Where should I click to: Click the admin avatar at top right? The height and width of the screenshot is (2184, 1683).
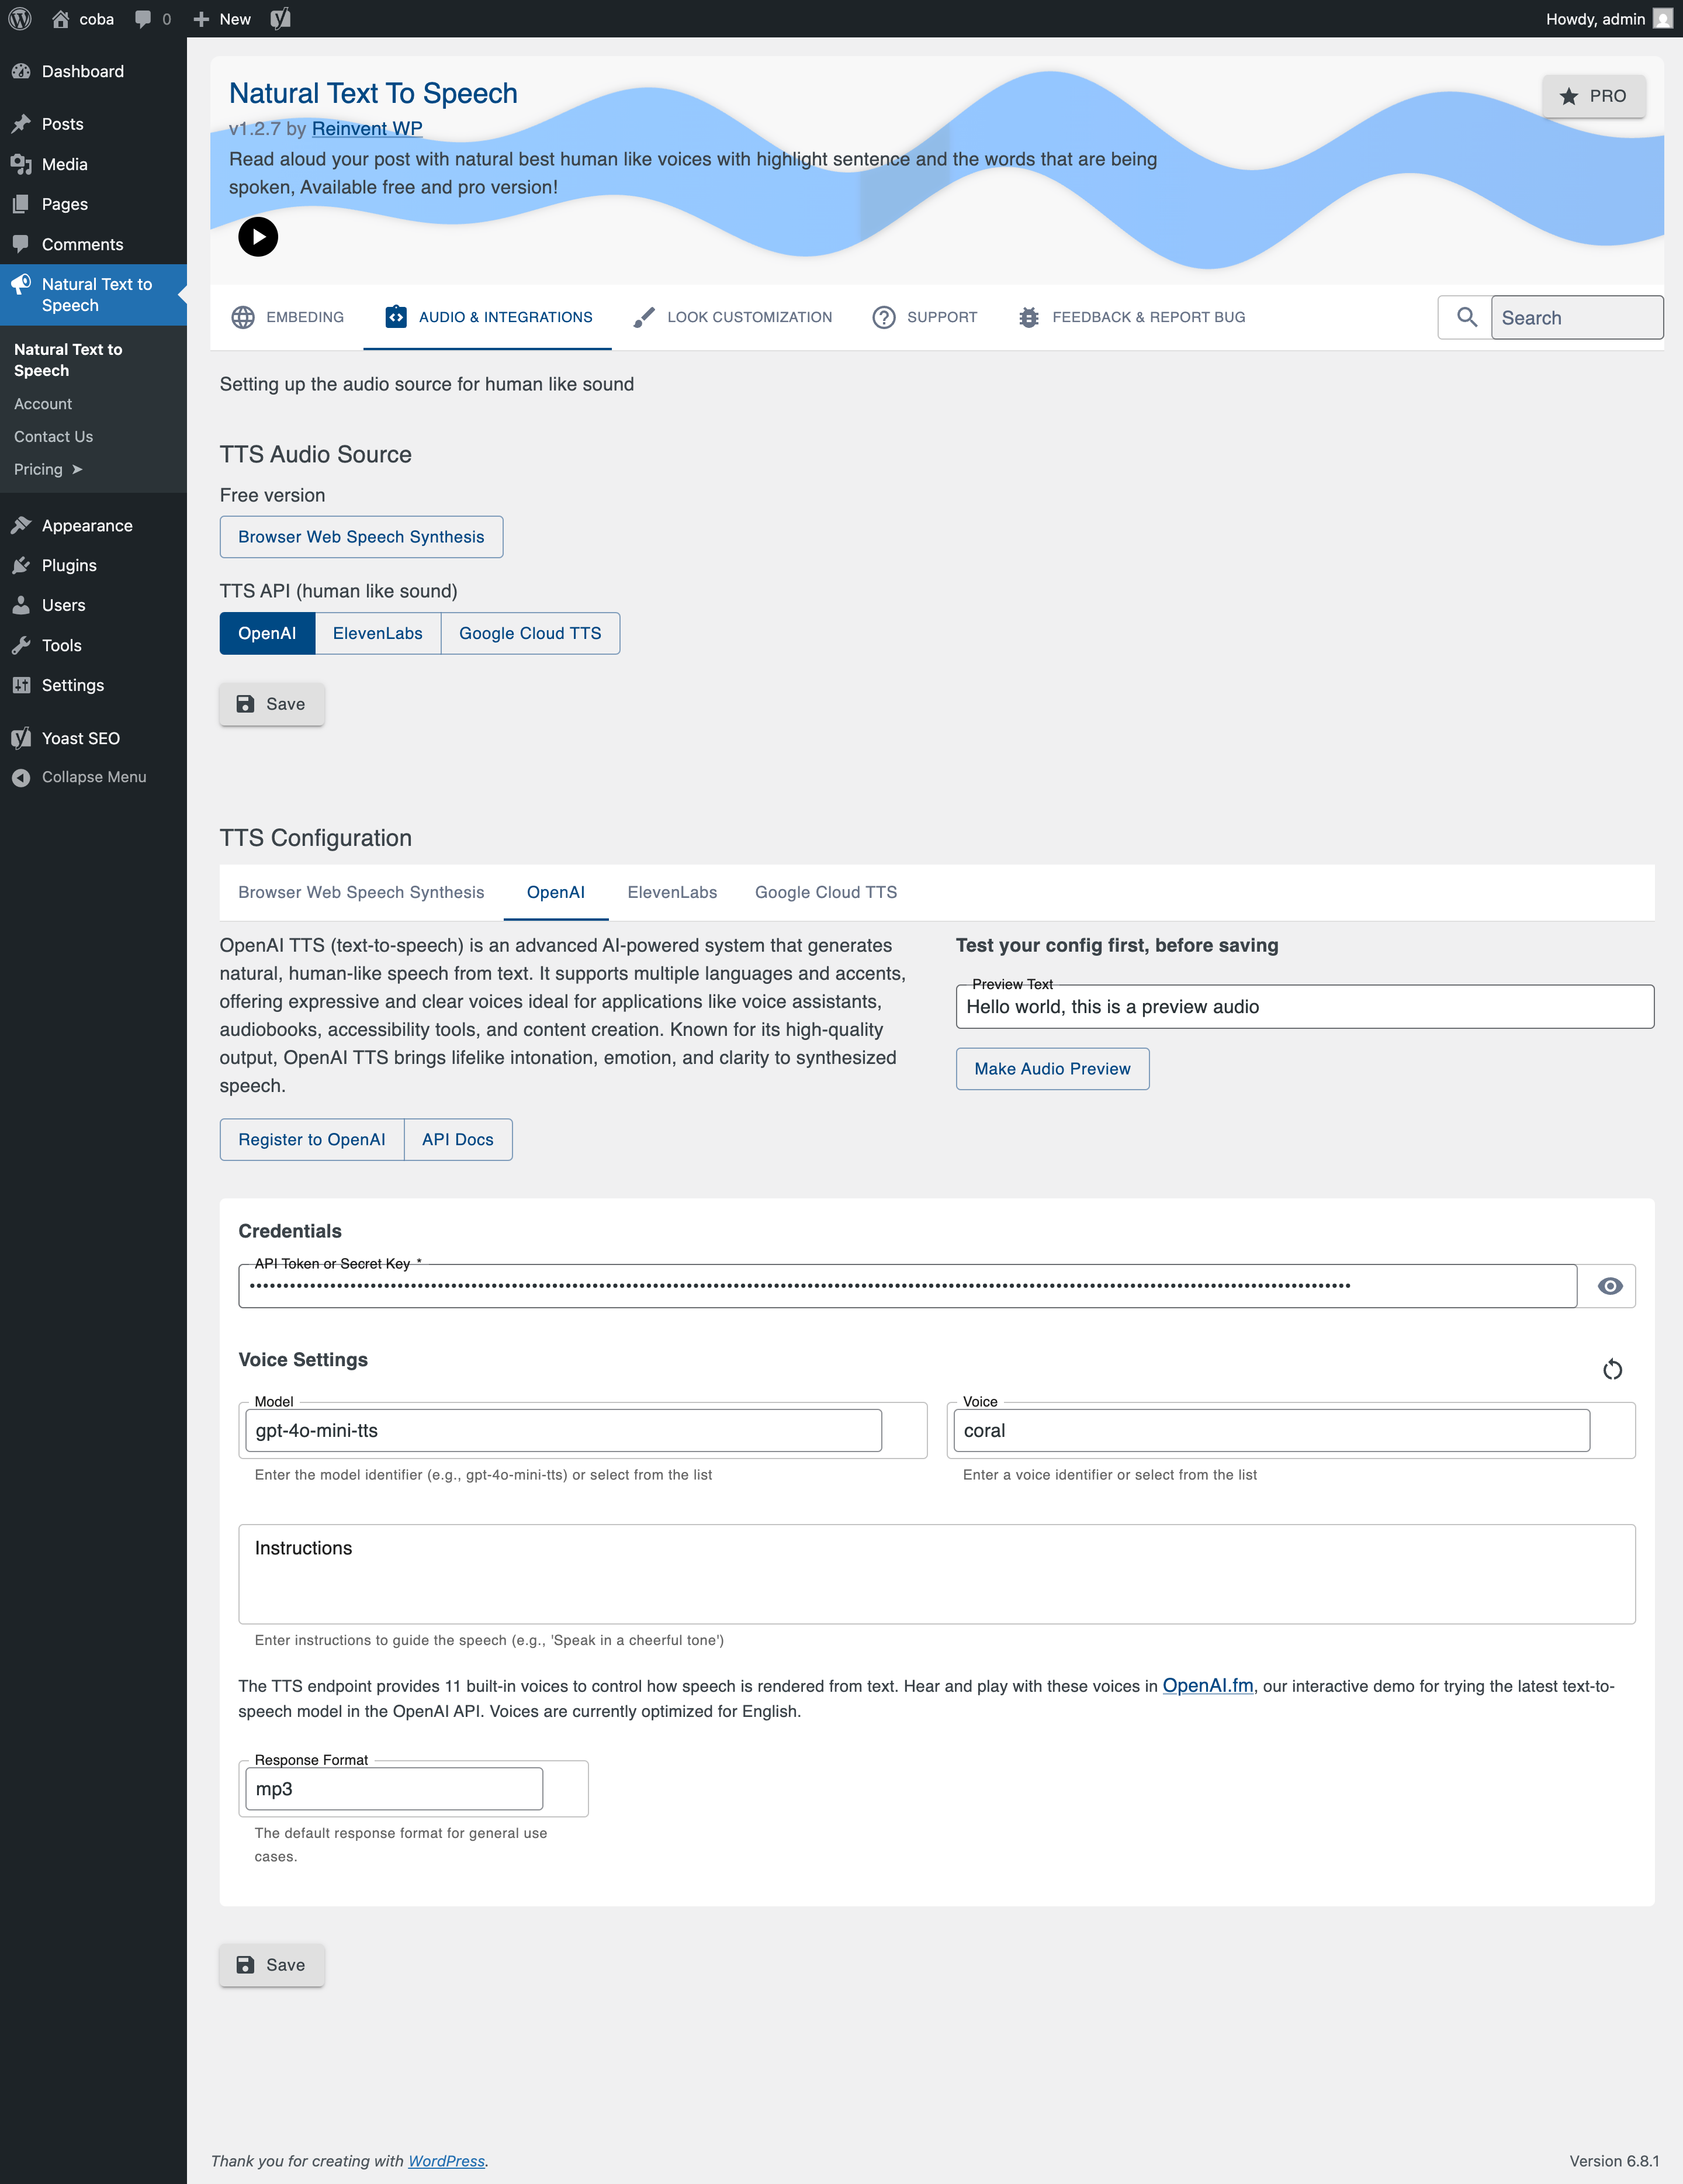pyautogui.click(x=1662, y=19)
